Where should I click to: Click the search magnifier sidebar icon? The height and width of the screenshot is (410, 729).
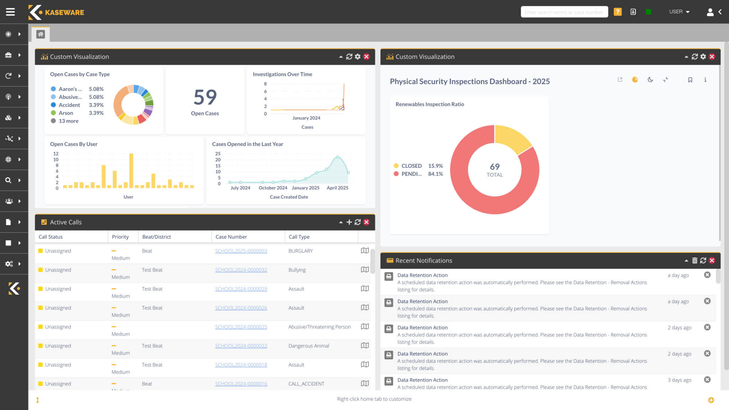click(9, 180)
